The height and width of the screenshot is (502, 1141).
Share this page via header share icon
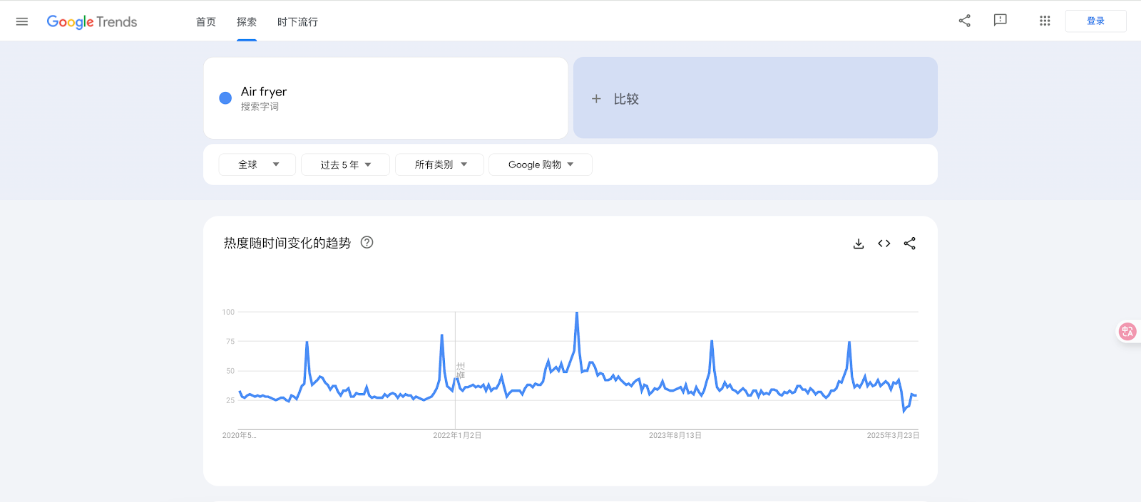[965, 21]
